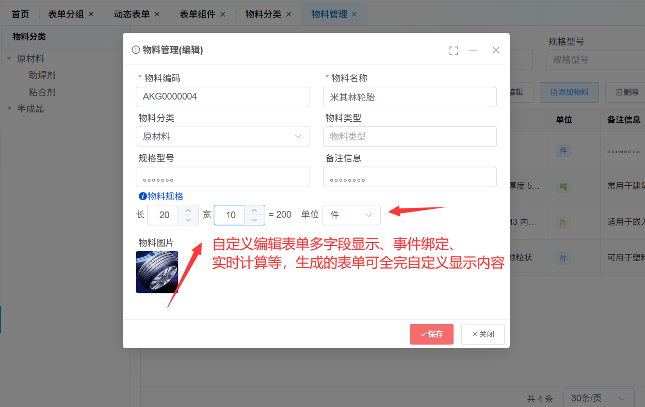Viewport: 645px width, 407px height.
Task: Toggle fullscreen for the edit dialog
Action: click(x=454, y=51)
